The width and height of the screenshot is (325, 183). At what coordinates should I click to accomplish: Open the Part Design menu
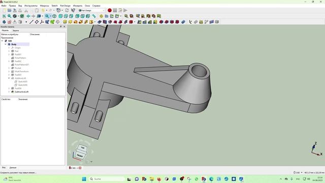click(66, 6)
